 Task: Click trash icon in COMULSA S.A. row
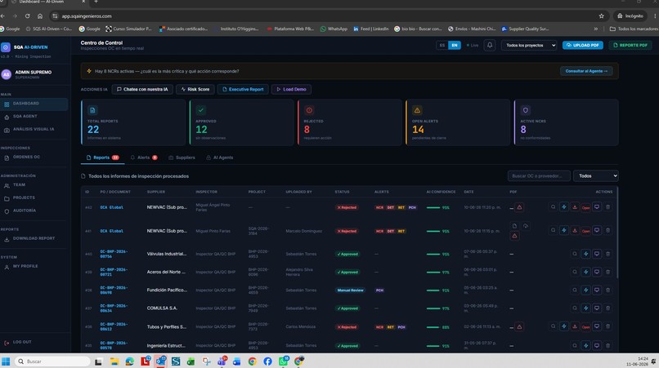tap(607, 308)
